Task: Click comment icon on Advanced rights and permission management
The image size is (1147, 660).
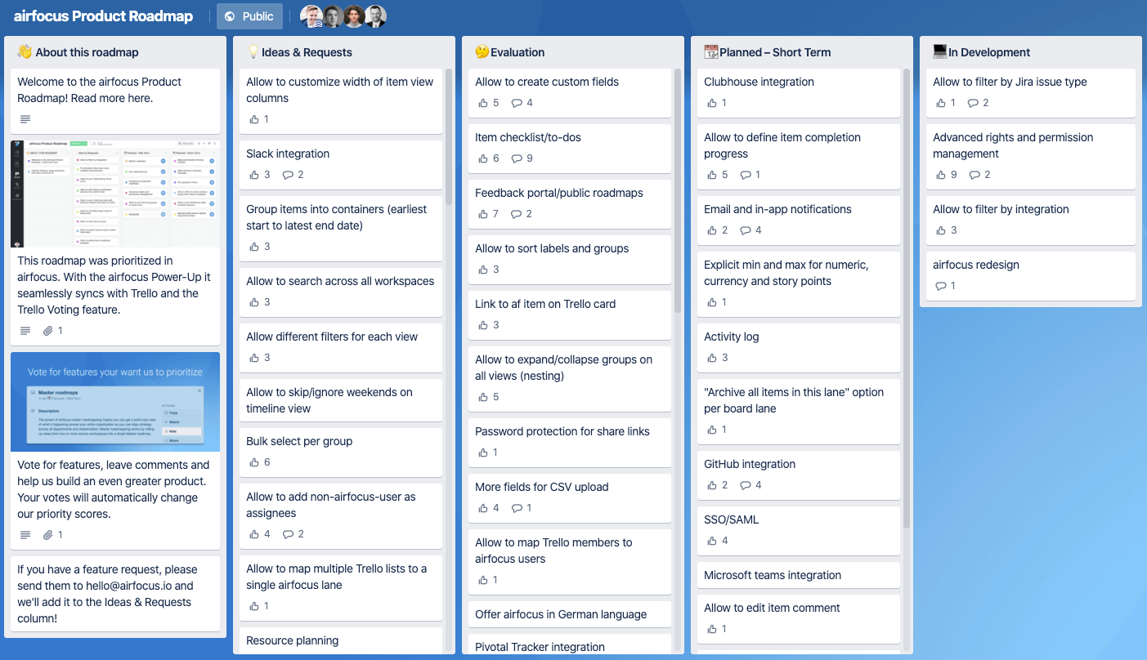Action: click(x=974, y=175)
